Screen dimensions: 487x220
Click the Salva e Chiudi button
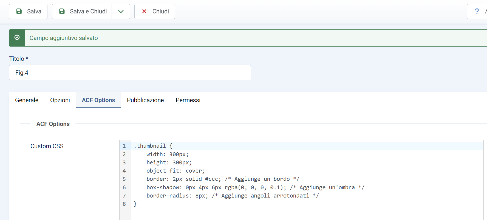tap(82, 11)
